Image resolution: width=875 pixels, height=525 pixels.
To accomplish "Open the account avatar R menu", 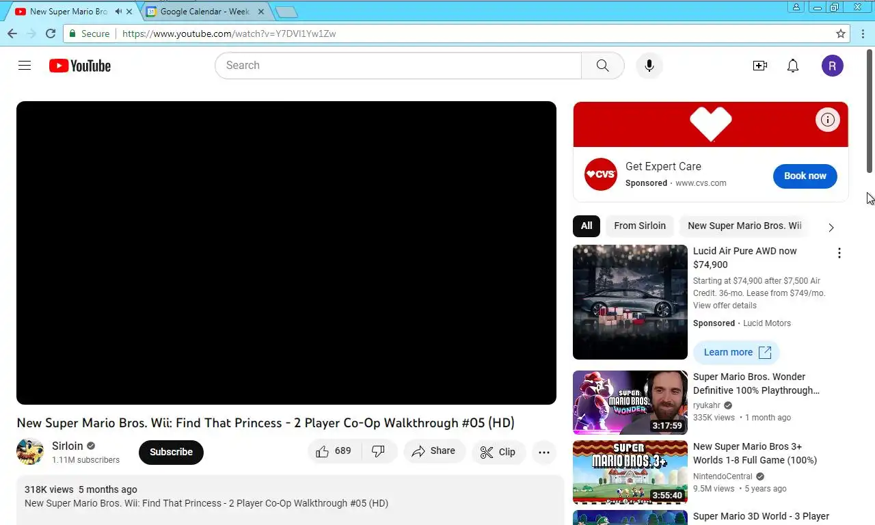I will (832, 66).
